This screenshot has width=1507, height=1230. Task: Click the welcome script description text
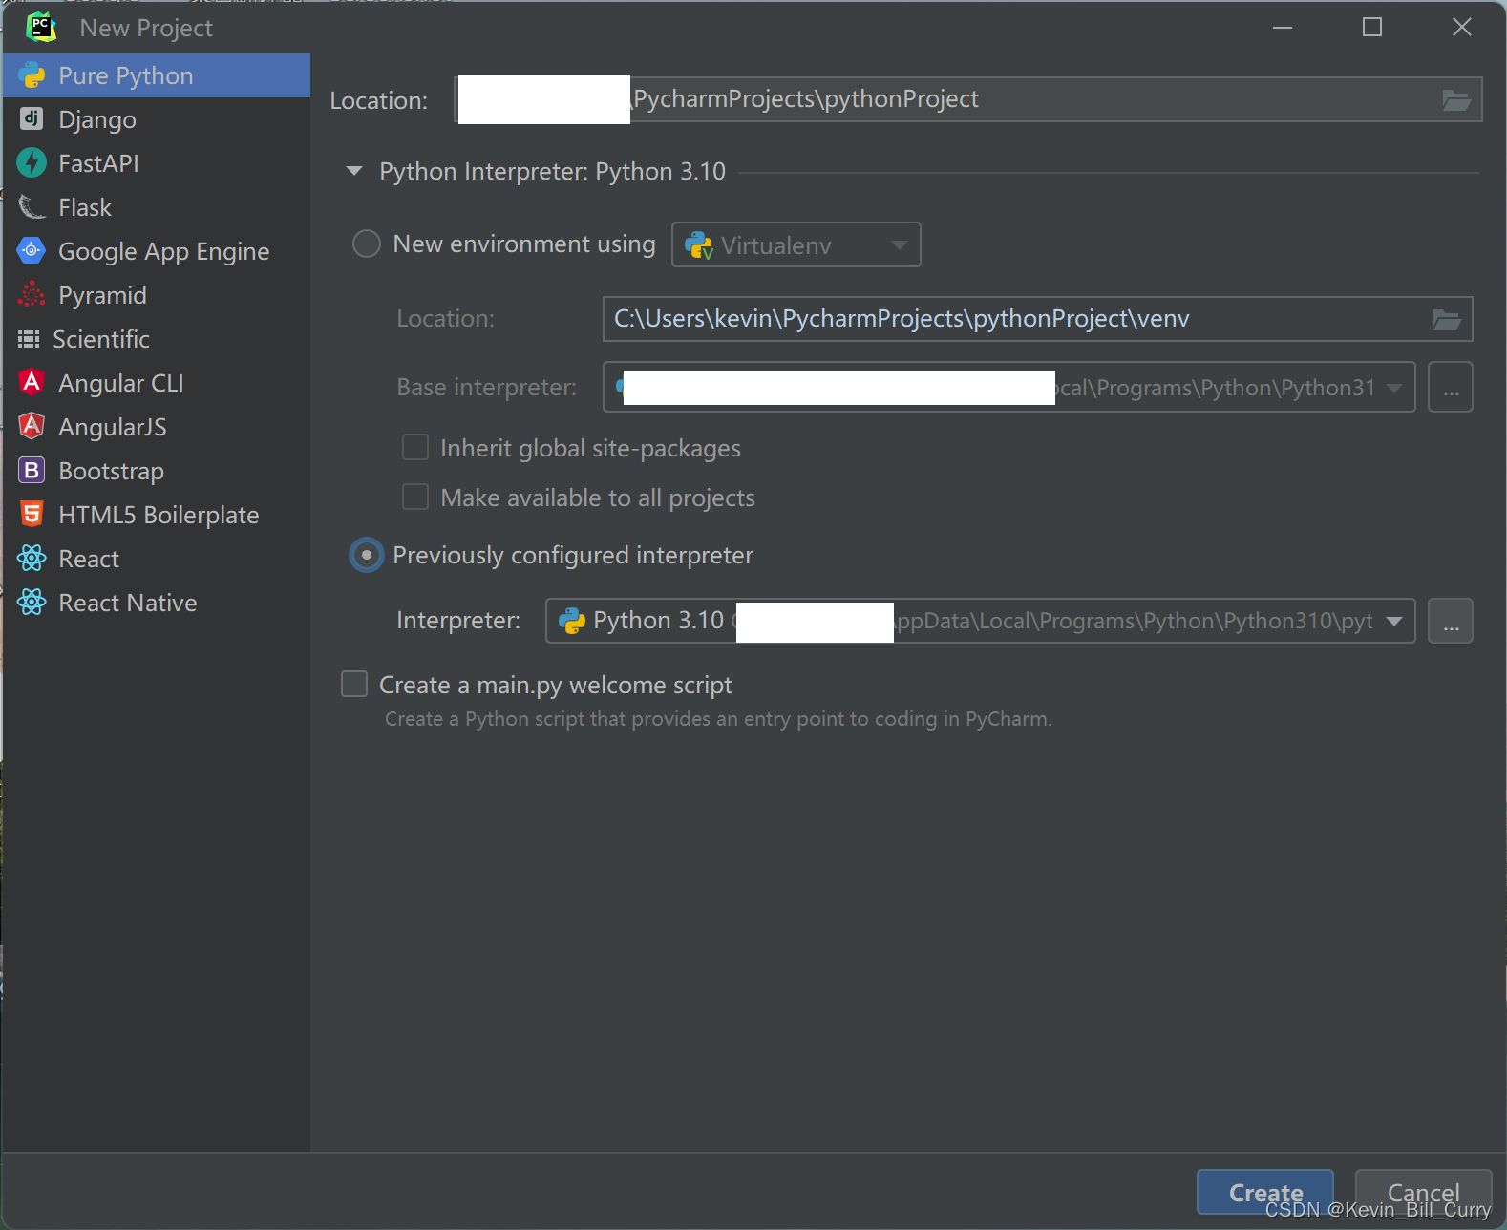click(x=718, y=719)
